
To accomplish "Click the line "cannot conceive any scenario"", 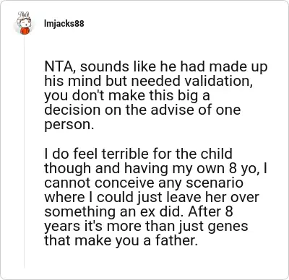I will pyautogui.click(x=144, y=183).
